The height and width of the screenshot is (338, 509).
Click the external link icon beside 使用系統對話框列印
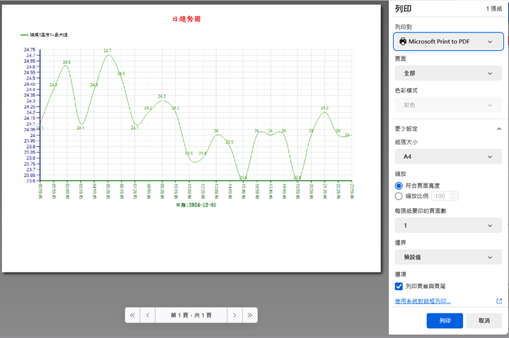499,301
